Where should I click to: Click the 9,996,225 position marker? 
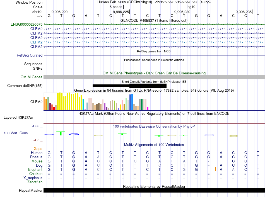pyautogui.click(x=121, y=12)
